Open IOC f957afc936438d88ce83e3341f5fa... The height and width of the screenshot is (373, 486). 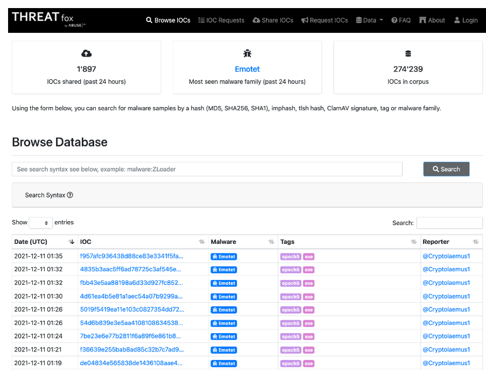(x=132, y=256)
